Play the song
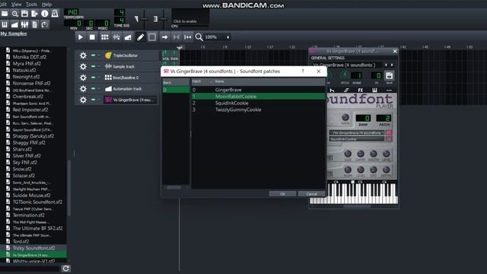 (x=81, y=37)
